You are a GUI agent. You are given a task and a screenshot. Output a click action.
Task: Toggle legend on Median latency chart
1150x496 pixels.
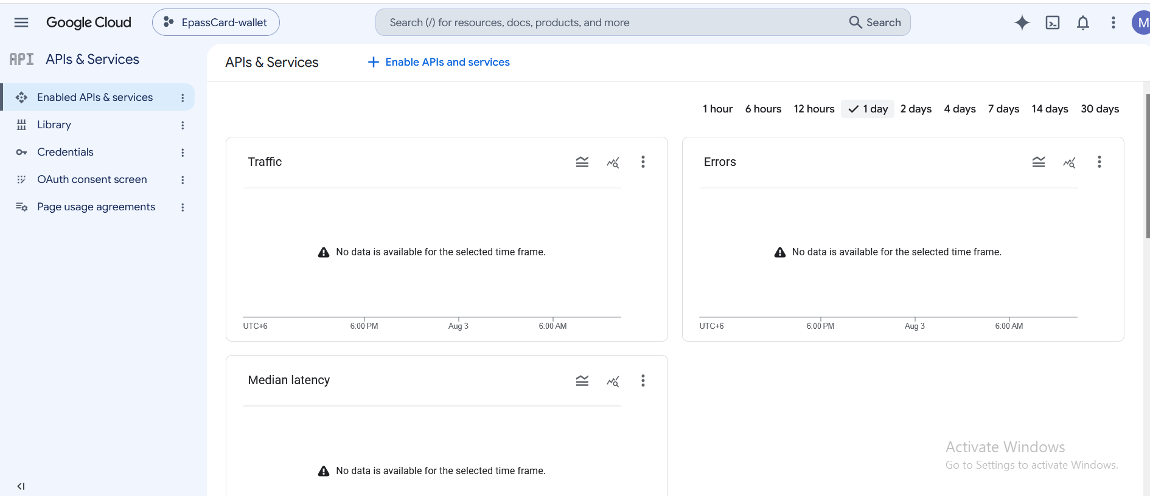pyautogui.click(x=582, y=381)
